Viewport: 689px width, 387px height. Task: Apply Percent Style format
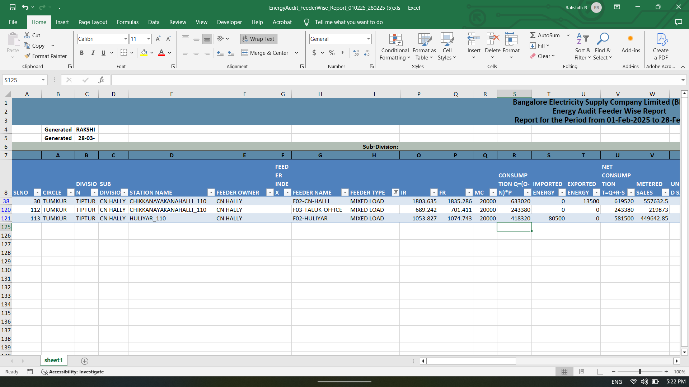click(x=332, y=53)
